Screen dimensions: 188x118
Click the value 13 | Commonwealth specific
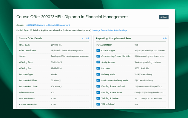click(x=149, y=86)
